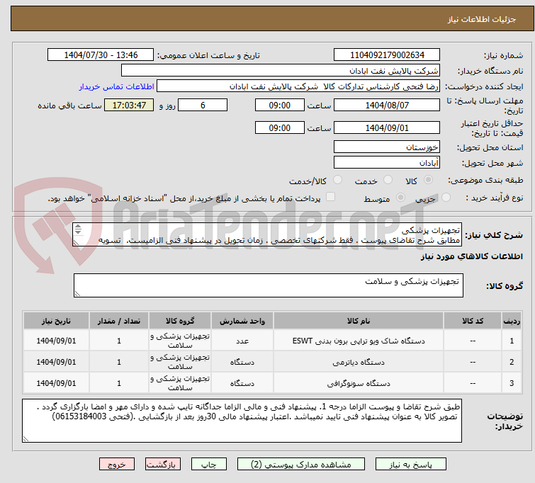The width and height of the screenshot is (535, 483).
Task: Click the ایجاد کننده درخواست field
Action: [298, 86]
